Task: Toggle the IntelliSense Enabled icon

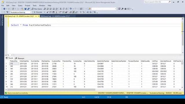Action: pyautogui.click(x=57, y=12)
